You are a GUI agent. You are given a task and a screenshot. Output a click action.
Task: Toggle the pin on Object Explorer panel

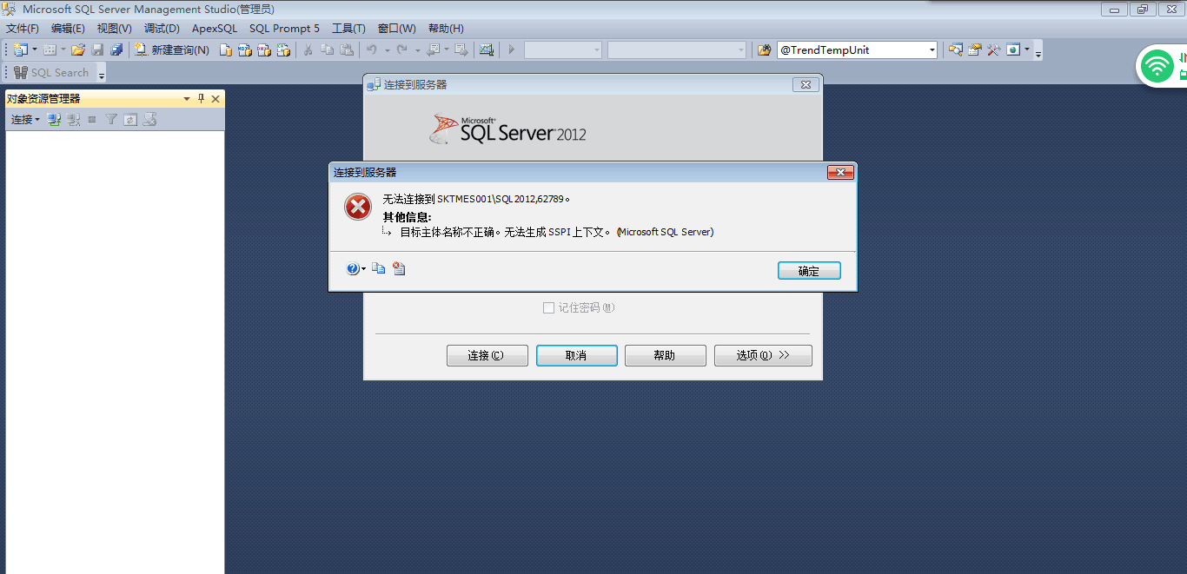pyautogui.click(x=201, y=99)
